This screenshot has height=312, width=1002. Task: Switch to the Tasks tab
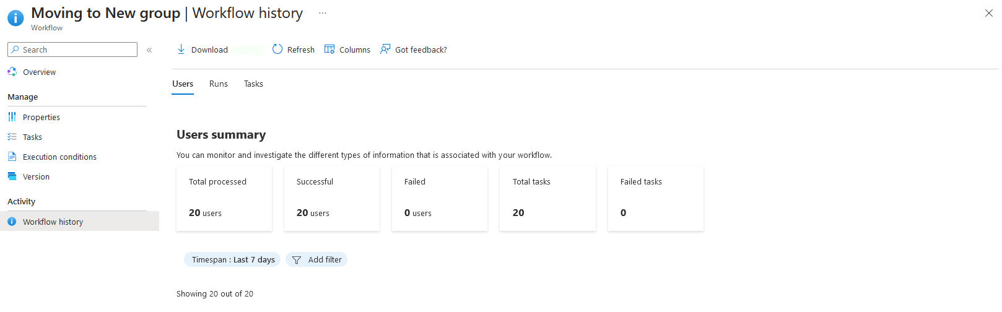tap(253, 84)
